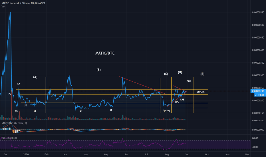Click the Jun label on time axis

coord(126,154)
